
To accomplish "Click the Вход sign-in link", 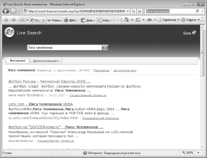I will point(187,33).
